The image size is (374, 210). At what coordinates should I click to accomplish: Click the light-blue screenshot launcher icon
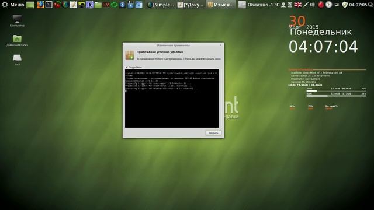pos(139,5)
